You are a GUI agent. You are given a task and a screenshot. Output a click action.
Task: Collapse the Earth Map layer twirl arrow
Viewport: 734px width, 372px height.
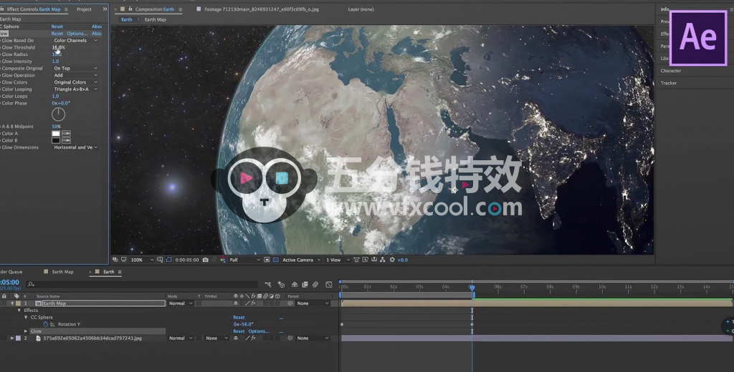[x=13, y=303]
